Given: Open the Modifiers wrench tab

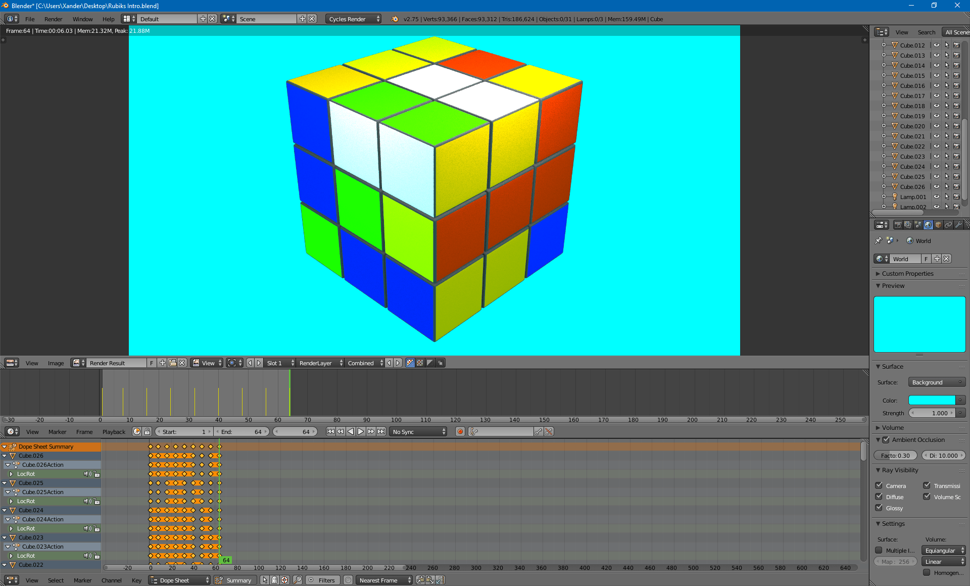Looking at the screenshot, I should point(958,225).
